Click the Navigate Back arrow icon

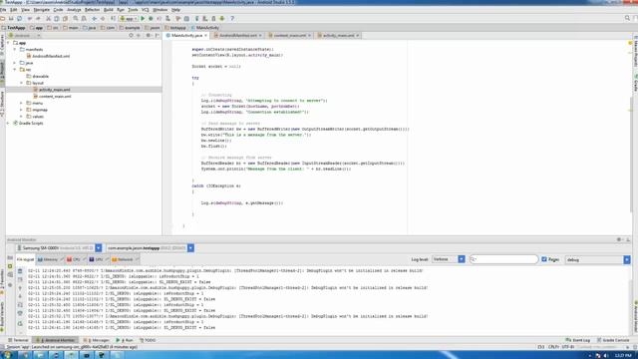pyautogui.click(x=94, y=18)
